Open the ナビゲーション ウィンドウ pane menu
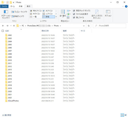Viewport: 128px width, 117px height. coord(6,14)
